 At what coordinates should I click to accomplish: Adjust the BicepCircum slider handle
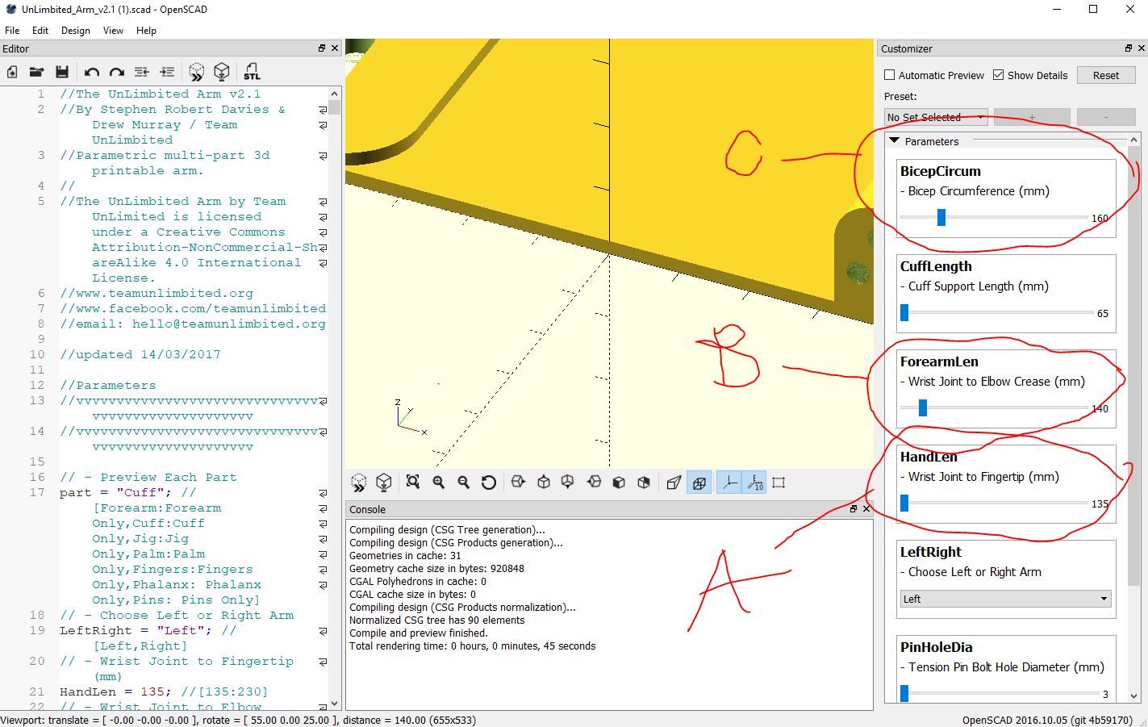point(941,217)
